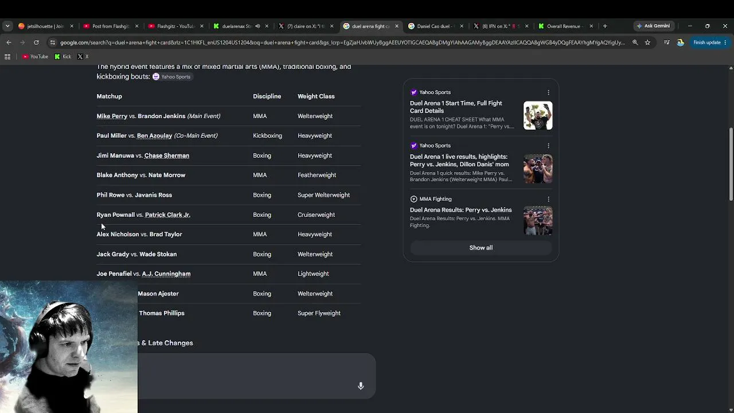The height and width of the screenshot is (413, 734).
Task: Go back to the previous page
Action: point(9,42)
